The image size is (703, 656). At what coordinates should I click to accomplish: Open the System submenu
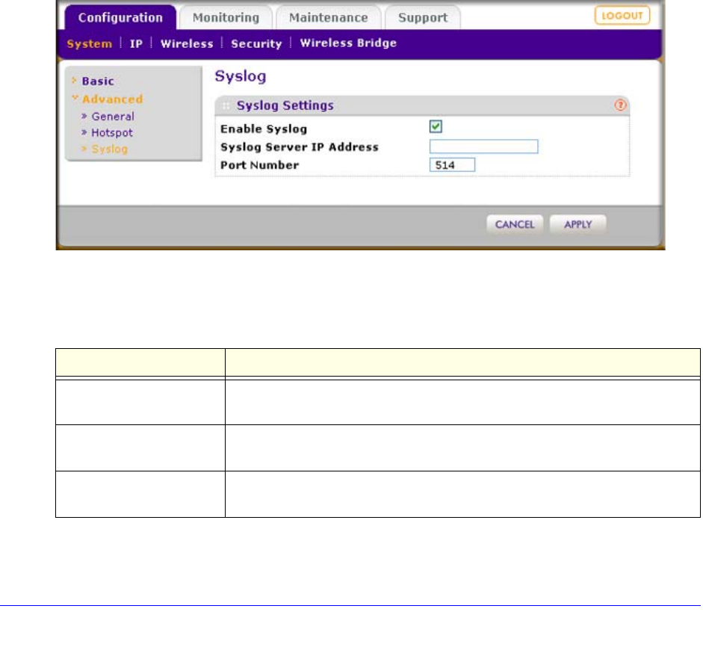tap(89, 44)
